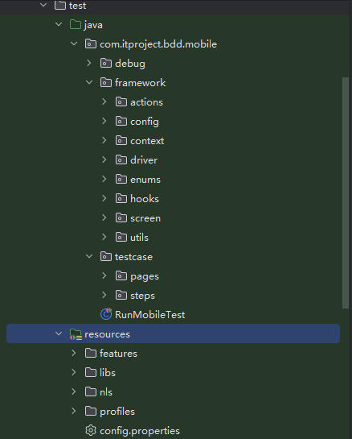
Task: Click the features folder icon
Action: tap(91, 353)
